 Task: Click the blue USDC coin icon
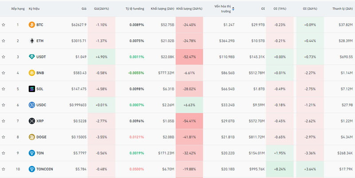[32, 105]
